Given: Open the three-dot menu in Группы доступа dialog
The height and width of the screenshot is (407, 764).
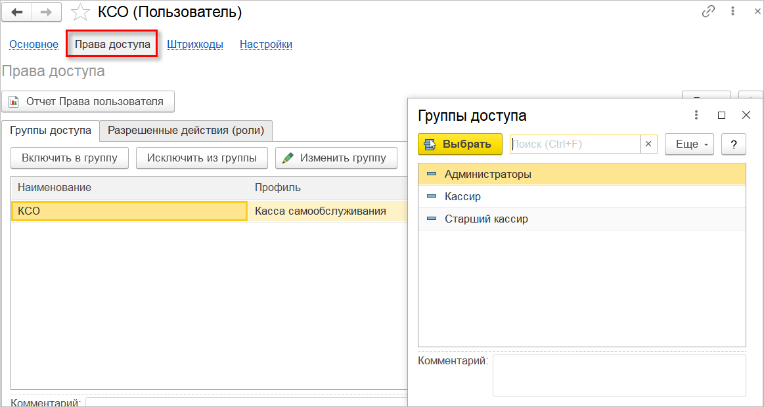Looking at the screenshot, I should (696, 116).
